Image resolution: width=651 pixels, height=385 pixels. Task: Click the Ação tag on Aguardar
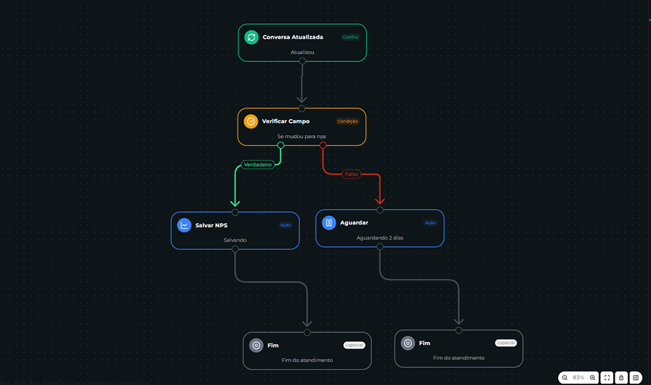click(430, 223)
